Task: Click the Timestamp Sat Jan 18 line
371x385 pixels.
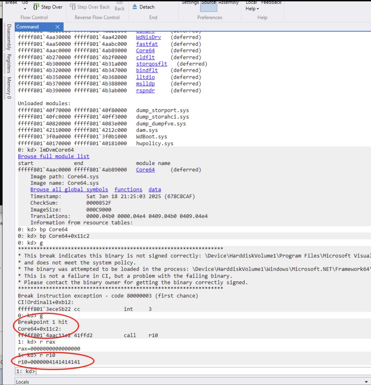Action: click(x=113, y=196)
